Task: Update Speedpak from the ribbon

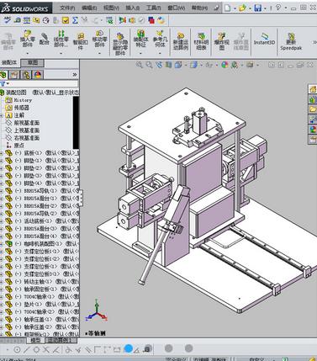Action: (291, 41)
